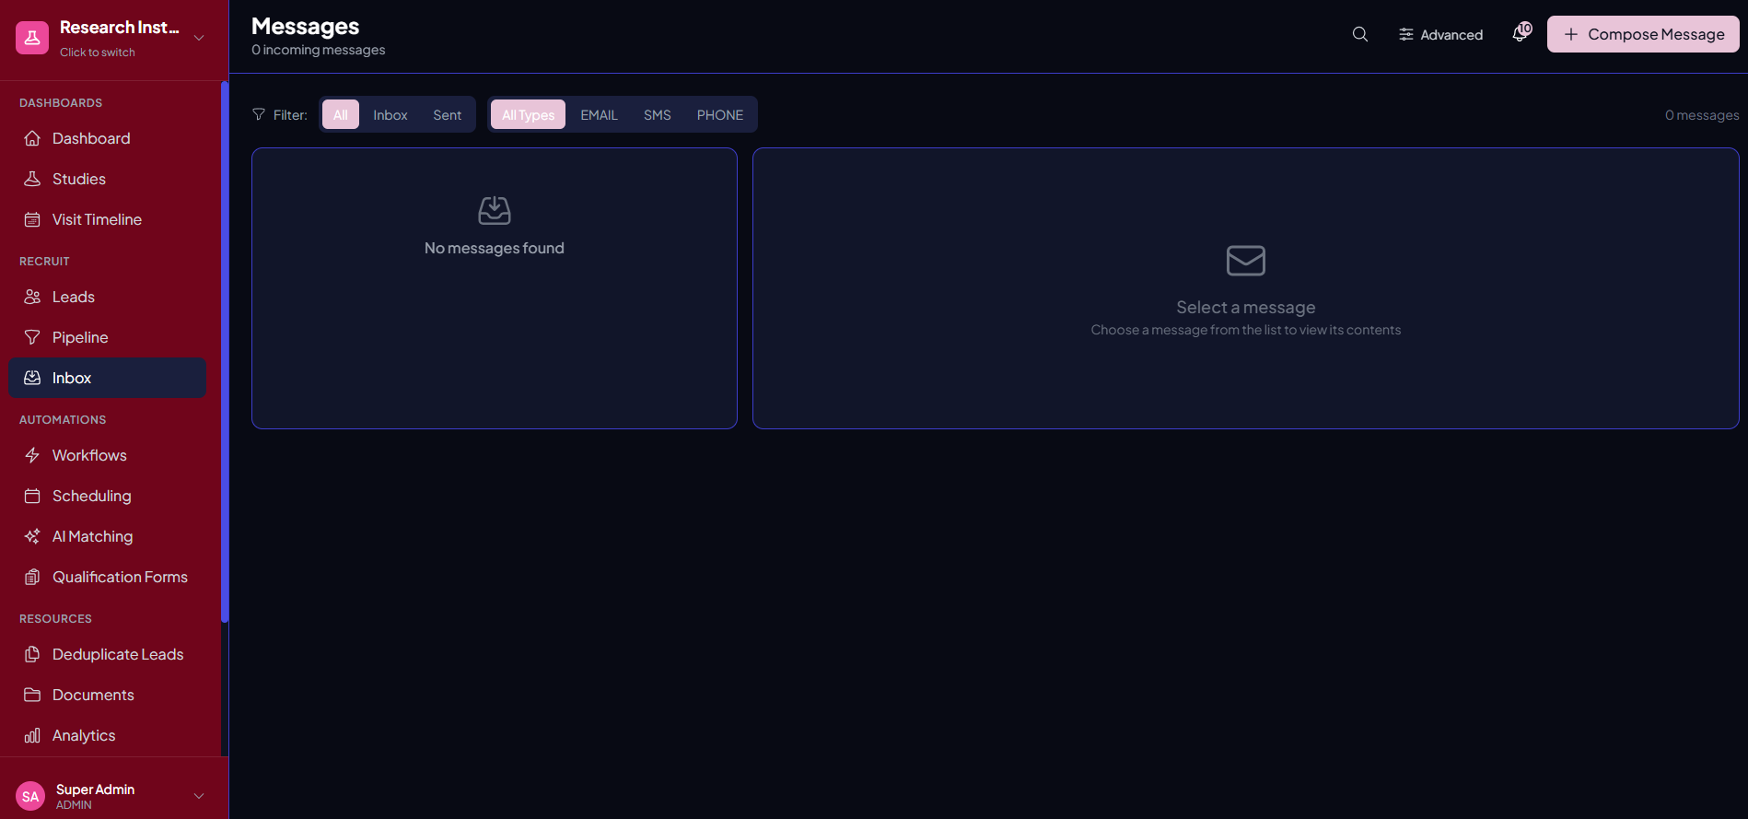Open the search magnifier icon
Image resolution: width=1748 pixels, height=819 pixels.
point(1360,34)
